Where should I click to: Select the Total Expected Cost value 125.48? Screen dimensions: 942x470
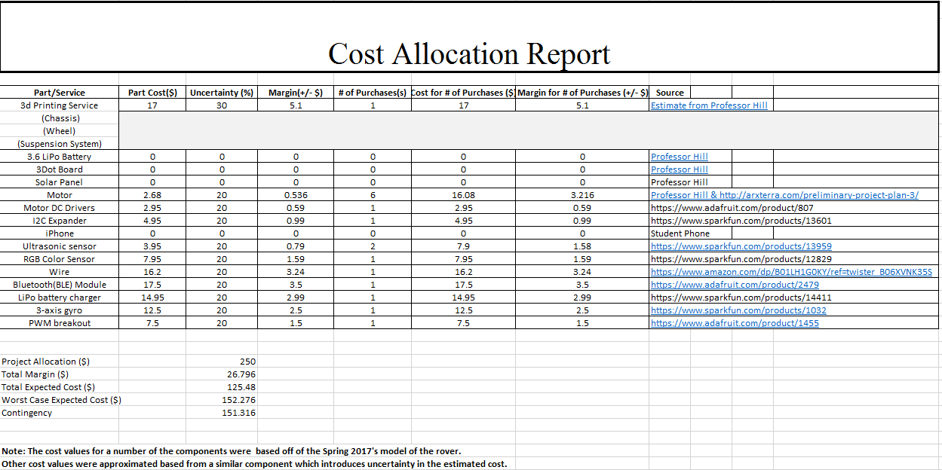[x=241, y=387]
